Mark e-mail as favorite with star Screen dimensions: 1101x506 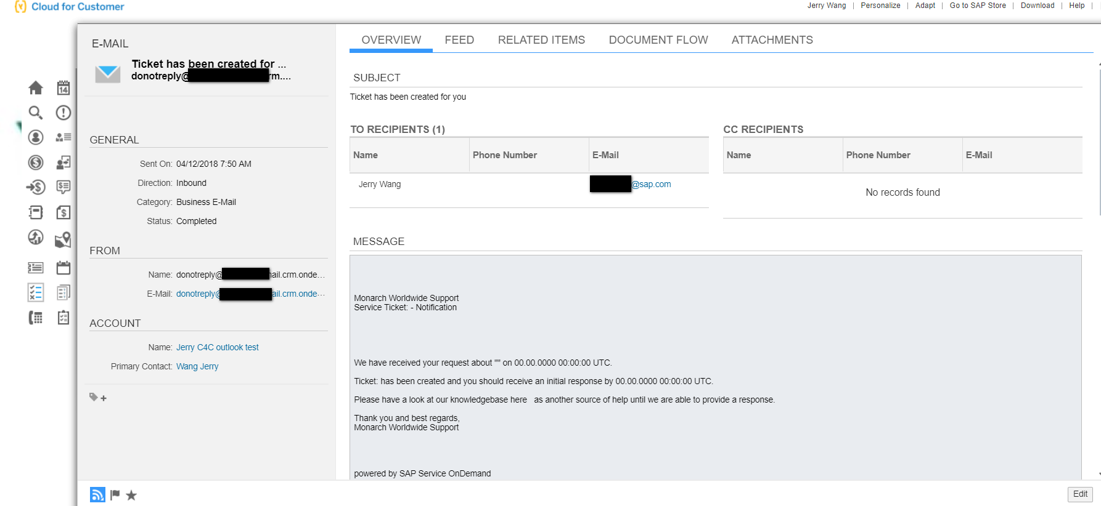131,495
